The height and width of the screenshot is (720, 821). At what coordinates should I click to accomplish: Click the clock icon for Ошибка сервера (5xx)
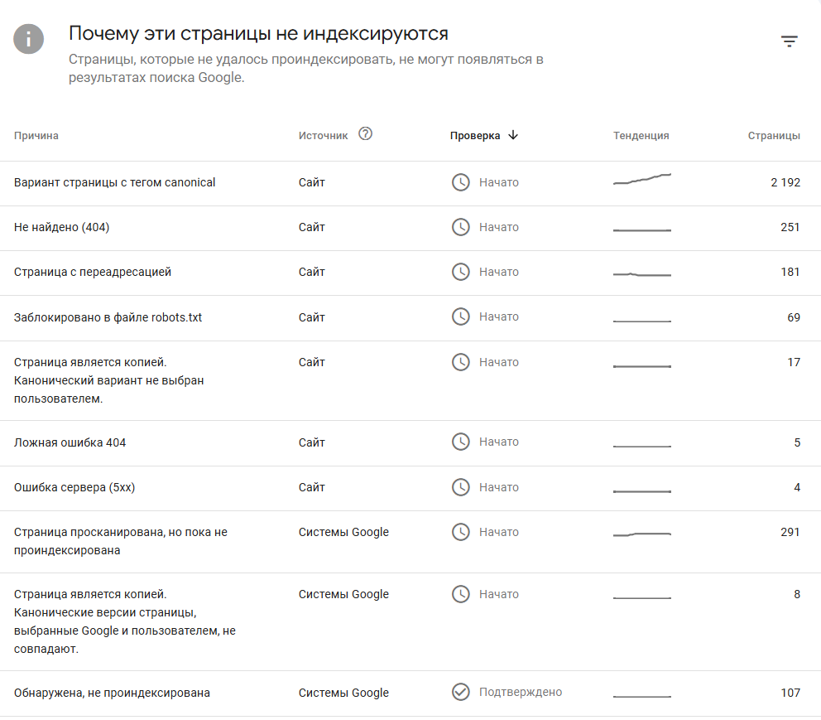click(460, 487)
